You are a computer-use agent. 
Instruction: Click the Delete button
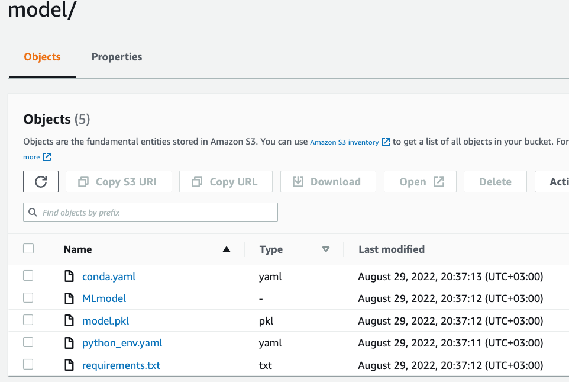[x=495, y=181]
